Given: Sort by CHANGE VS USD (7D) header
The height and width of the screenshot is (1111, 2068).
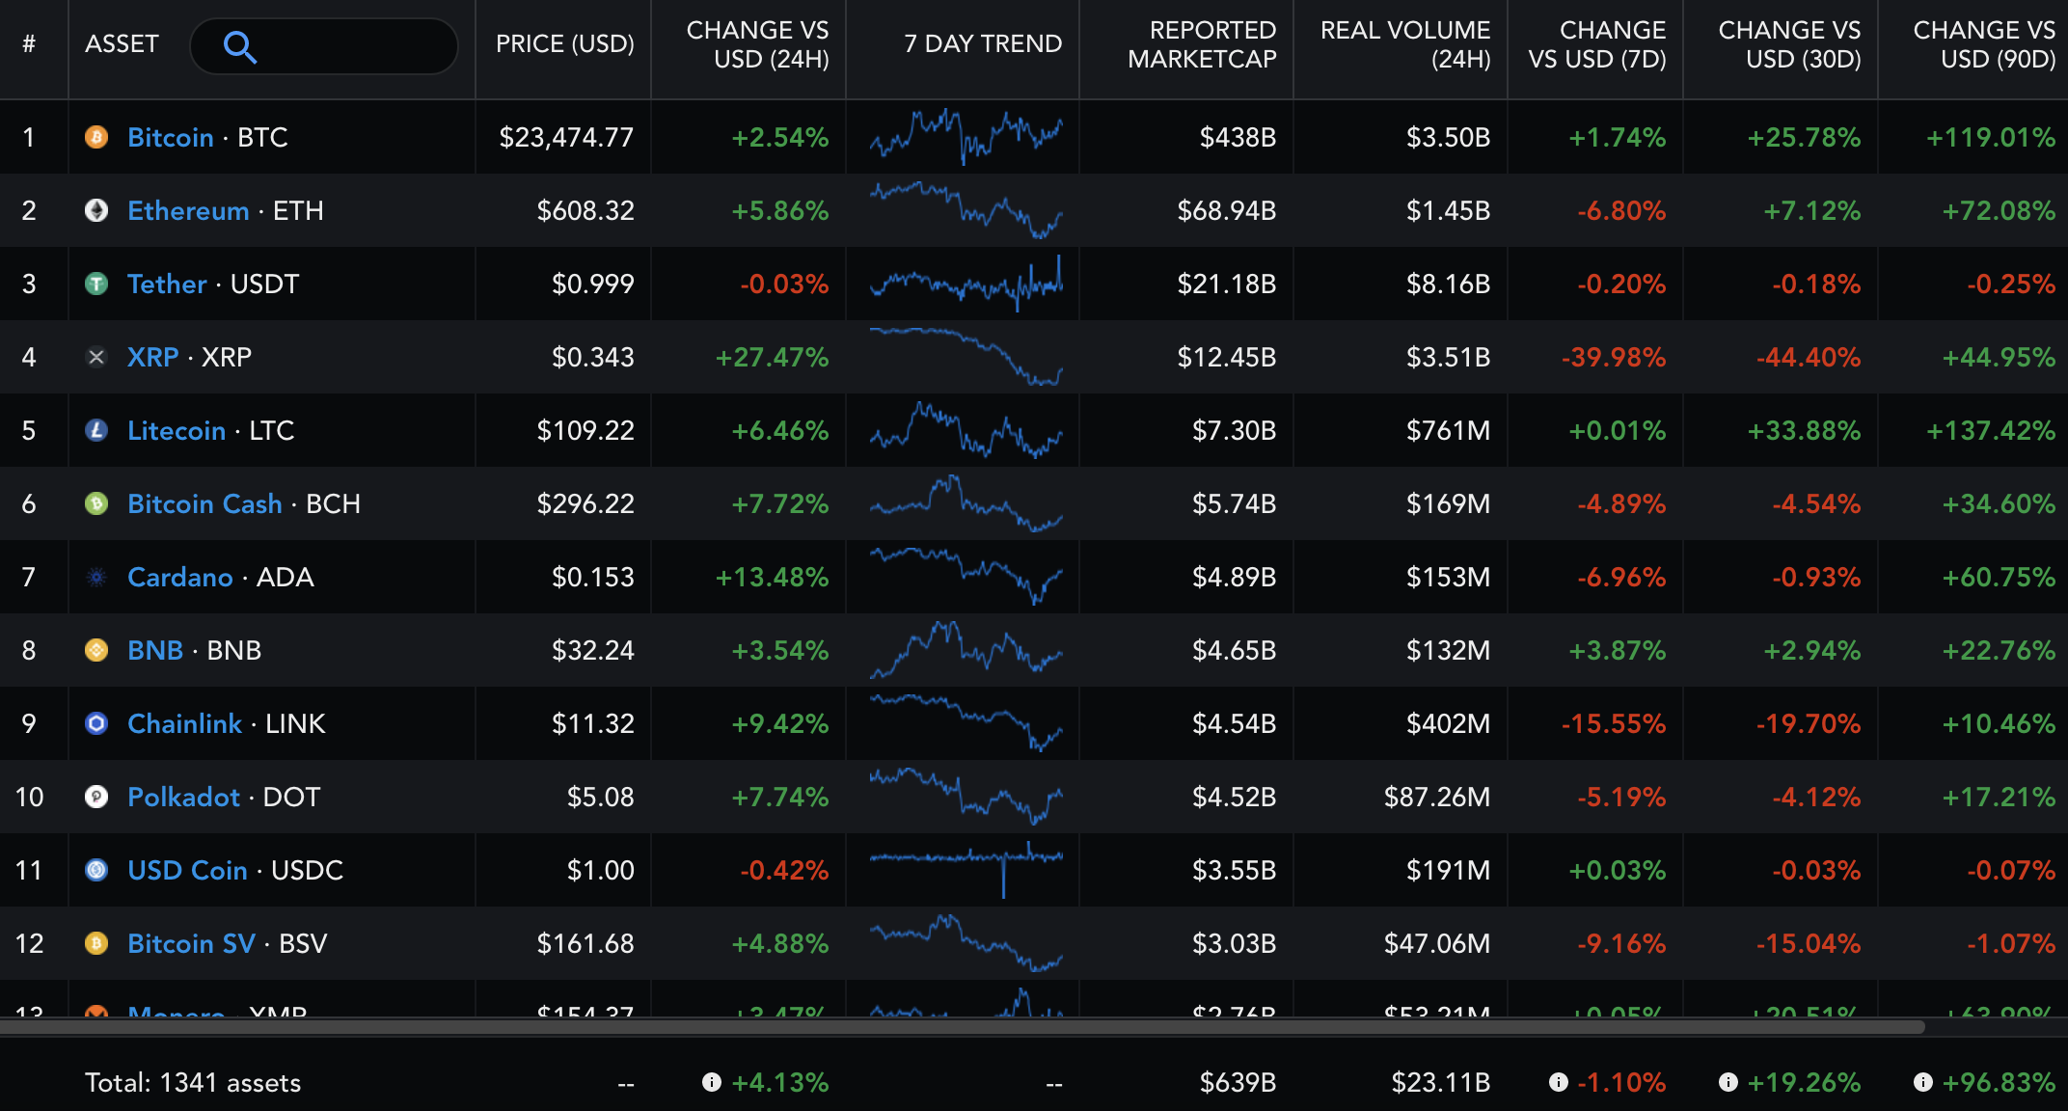Looking at the screenshot, I should pyautogui.click(x=1597, y=44).
